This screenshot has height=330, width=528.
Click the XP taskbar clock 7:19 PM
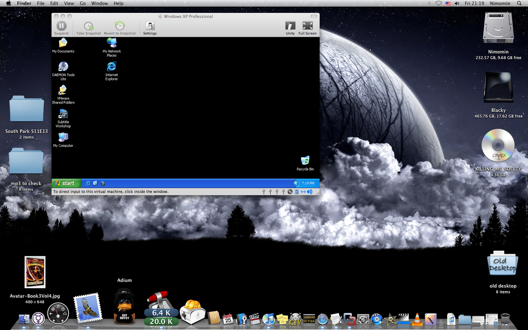coord(308,183)
